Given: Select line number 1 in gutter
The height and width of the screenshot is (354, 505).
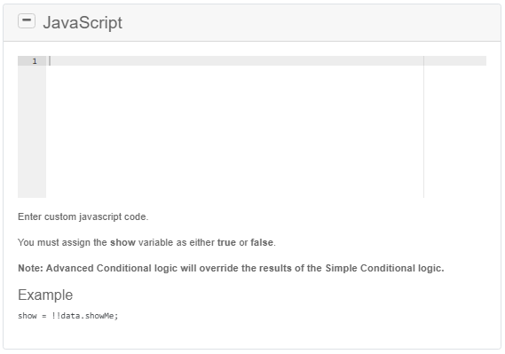Looking at the screenshot, I should coord(35,61).
